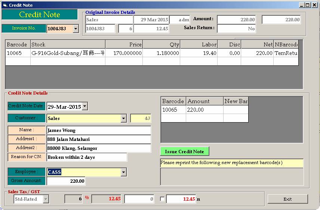Click the Net column header
Image resolution: width=320 pixels, height=210 pixels.
click(x=257, y=44)
